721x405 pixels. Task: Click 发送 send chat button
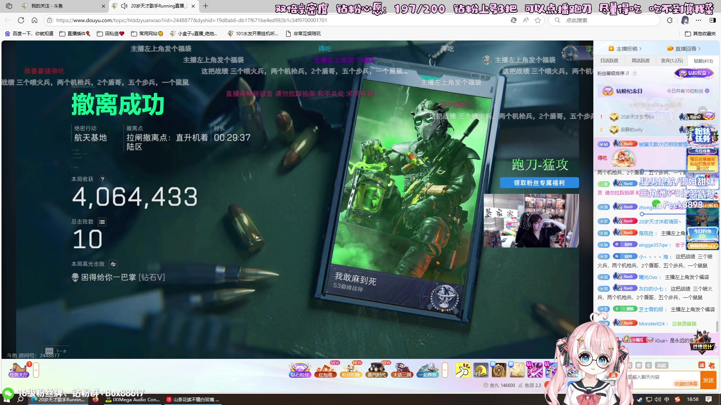click(708, 380)
